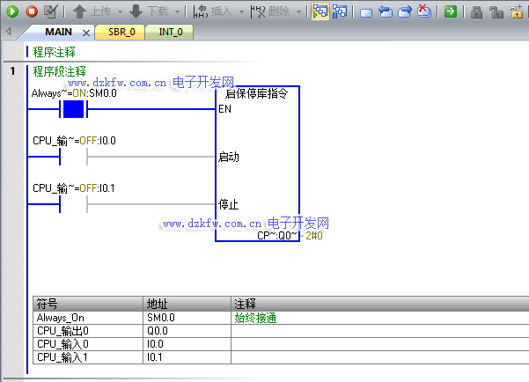
Task: Switch to the INT_0 tab
Action: (172, 33)
